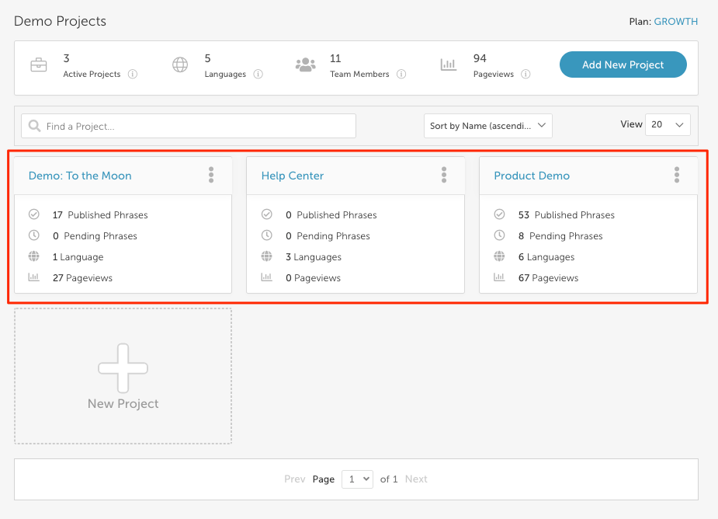Image resolution: width=718 pixels, height=519 pixels.
Task: Open the Help Center project link
Action: coord(292,176)
